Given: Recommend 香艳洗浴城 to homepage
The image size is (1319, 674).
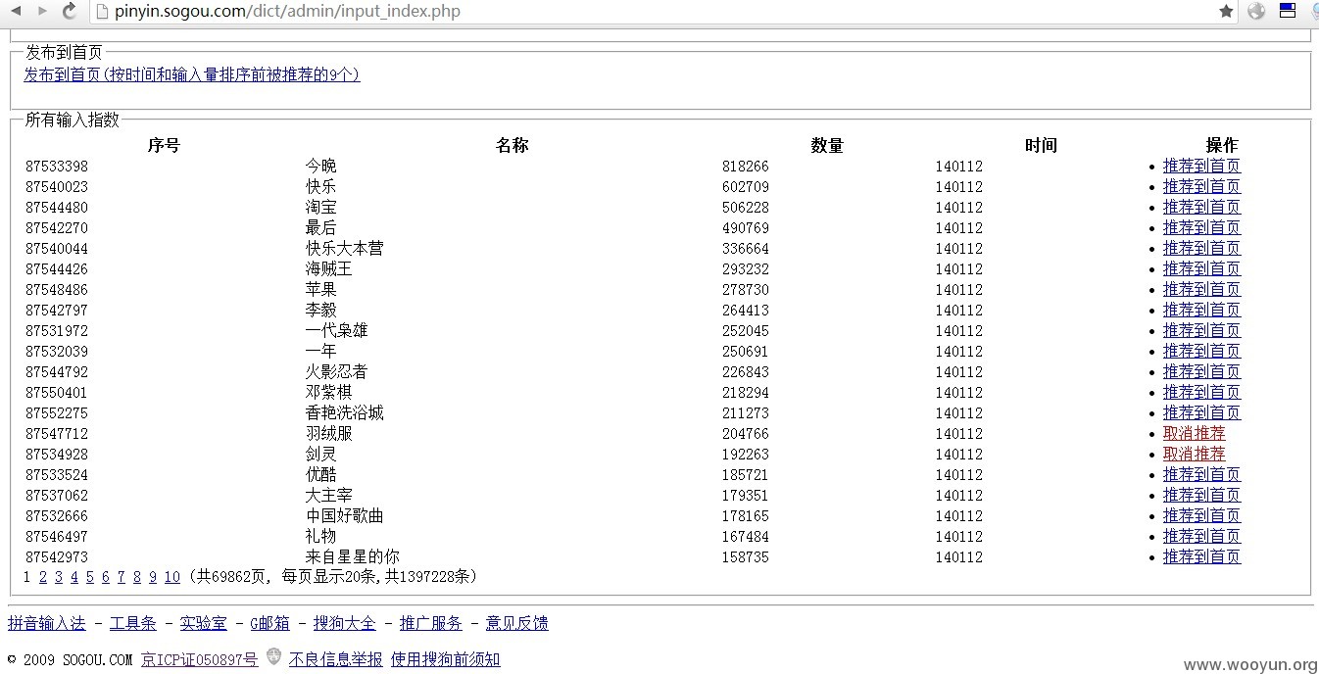Looking at the screenshot, I should pyautogui.click(x=1201, y=412).
